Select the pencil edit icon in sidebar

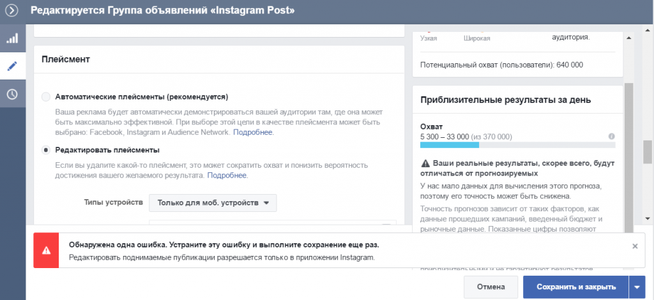tap(12, 66)
